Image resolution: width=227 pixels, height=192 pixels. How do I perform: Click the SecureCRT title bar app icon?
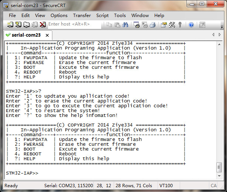[6, 6]
